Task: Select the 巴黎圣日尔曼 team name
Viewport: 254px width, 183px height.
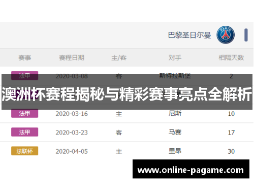Action: (x=189, y=35)
